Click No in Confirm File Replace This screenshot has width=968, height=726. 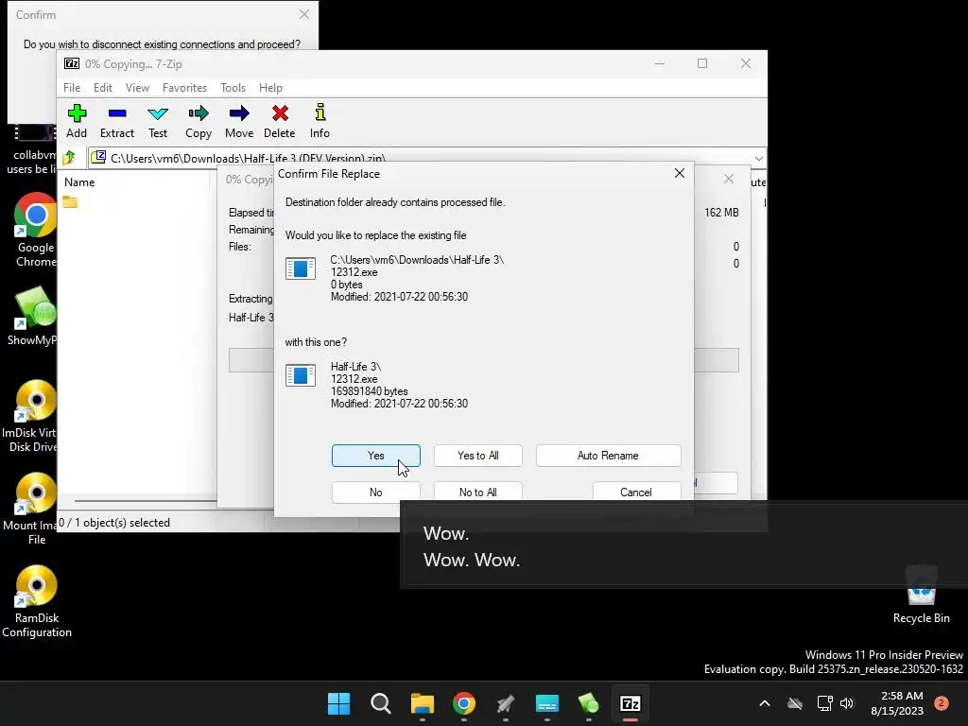pyautogui.click(x=376, y=492)
